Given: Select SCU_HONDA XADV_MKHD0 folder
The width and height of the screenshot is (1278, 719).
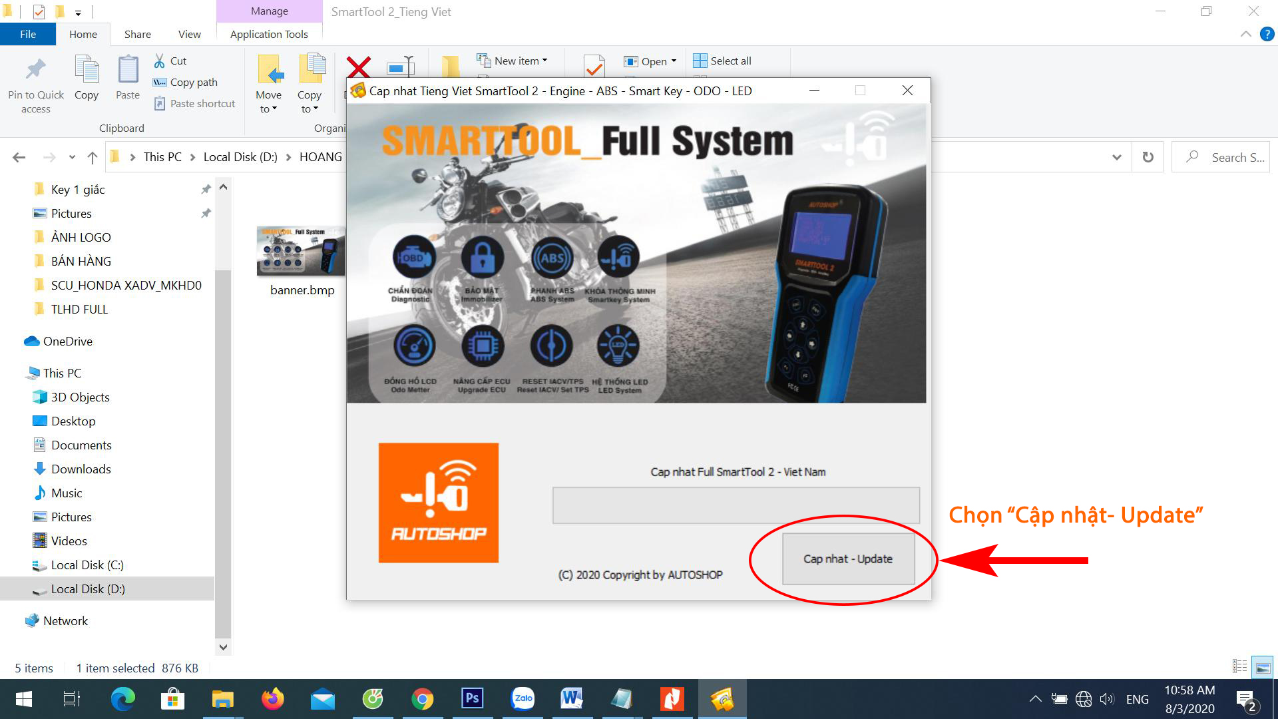Looking at the screenshot, I should (x=126, y=286).
